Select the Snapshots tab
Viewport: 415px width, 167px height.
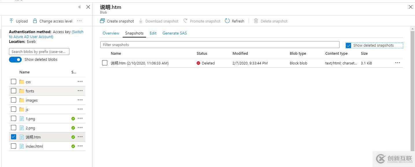click(134, 33)
